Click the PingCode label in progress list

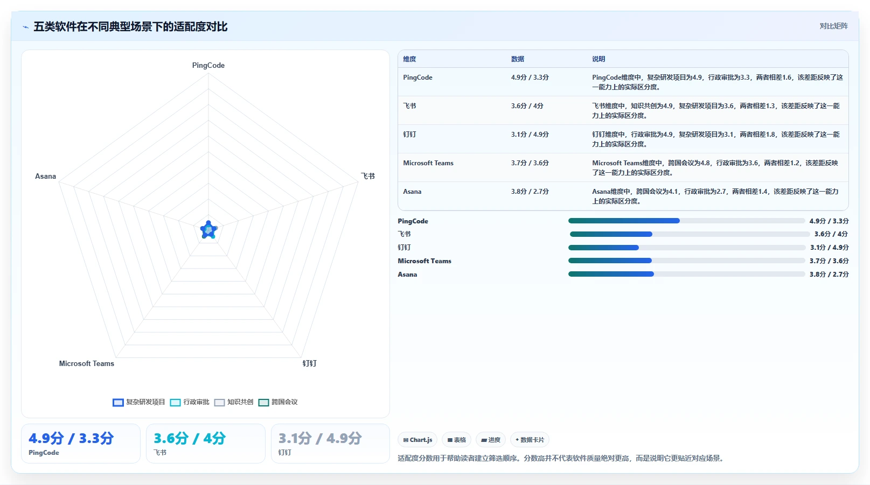tap(413, 221)
